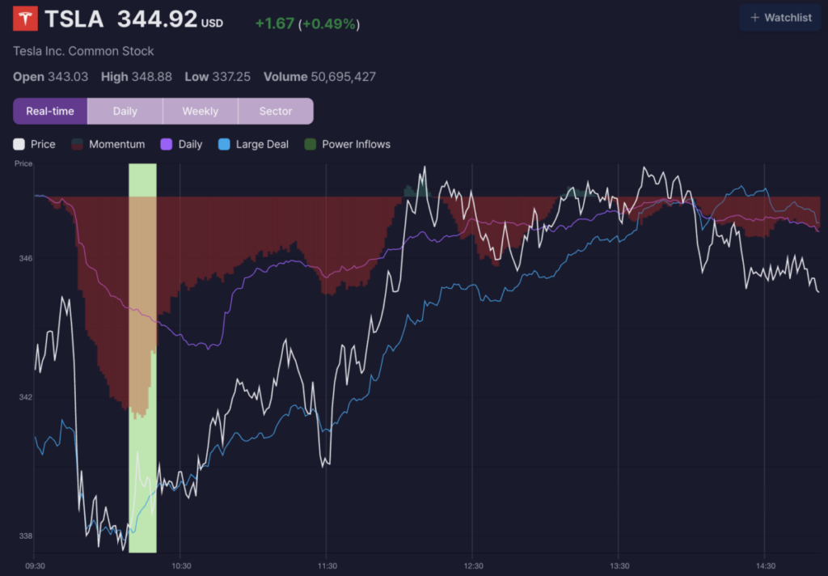Toggle Power Inflows shading off
Screen dimensions: 828x576
click(349, 144)
